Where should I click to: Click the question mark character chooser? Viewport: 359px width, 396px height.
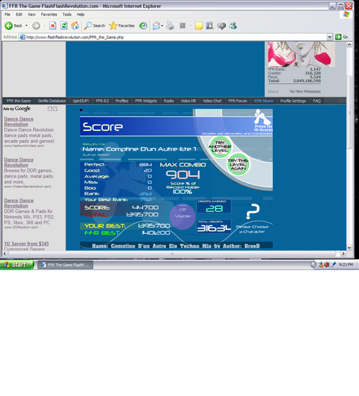[x=252, y=211]
